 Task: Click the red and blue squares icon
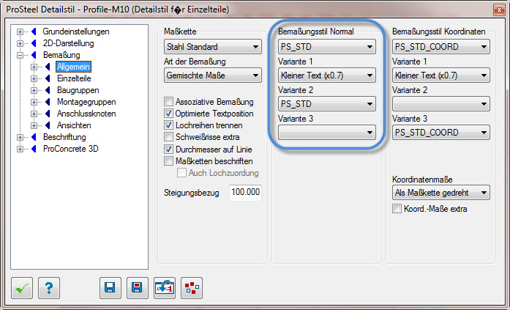(x=192, y=288)
